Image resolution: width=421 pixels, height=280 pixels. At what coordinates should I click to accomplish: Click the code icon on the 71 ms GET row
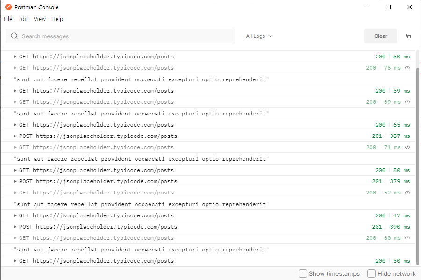click(407, 147)
